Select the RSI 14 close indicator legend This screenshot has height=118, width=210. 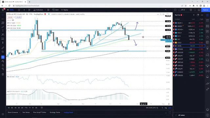[13, 77]
